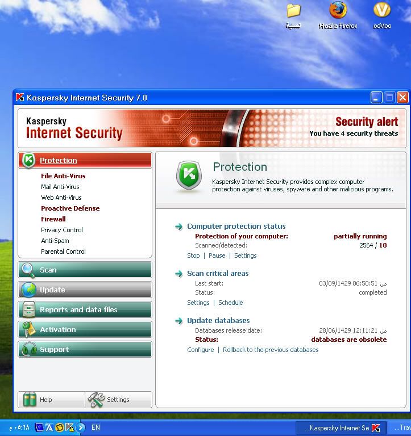Click the yellow ghost tray icon
The width and height of the screenshot is (411, 436).
click(59, 427)
